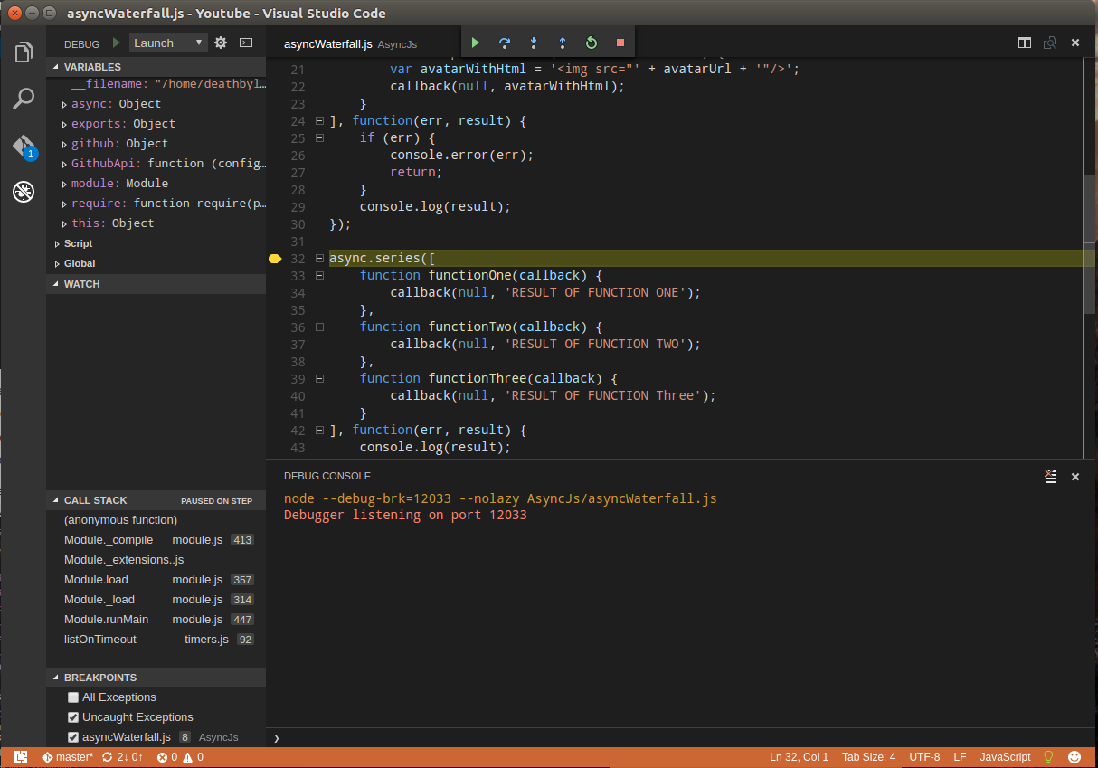Change language mode JavaScript
The image size is (1098, 768).
(1005, 757)
